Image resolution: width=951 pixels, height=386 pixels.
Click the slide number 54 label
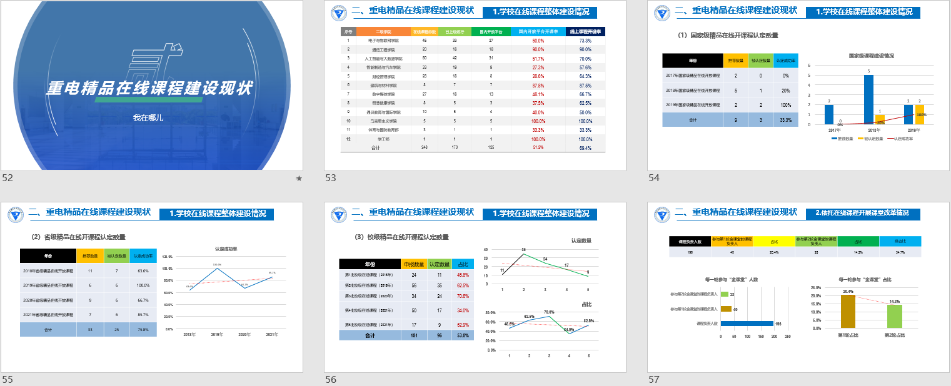[654, 178]
